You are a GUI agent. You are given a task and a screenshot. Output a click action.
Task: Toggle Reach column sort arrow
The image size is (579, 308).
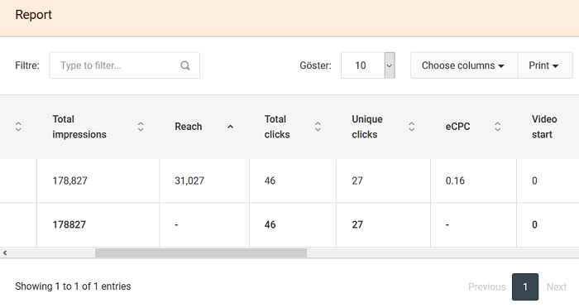point(231,127)
